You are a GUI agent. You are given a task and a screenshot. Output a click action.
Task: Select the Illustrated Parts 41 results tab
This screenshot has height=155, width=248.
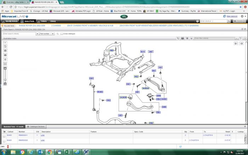click(x=13, y=127)
